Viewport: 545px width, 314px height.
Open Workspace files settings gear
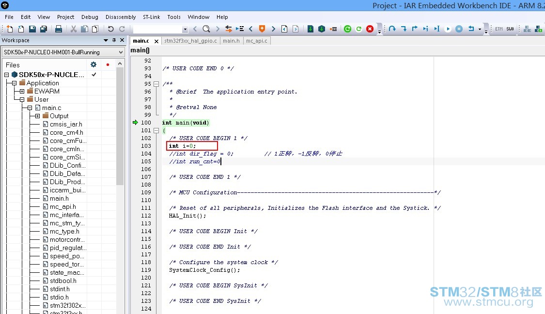click(93, 64)
